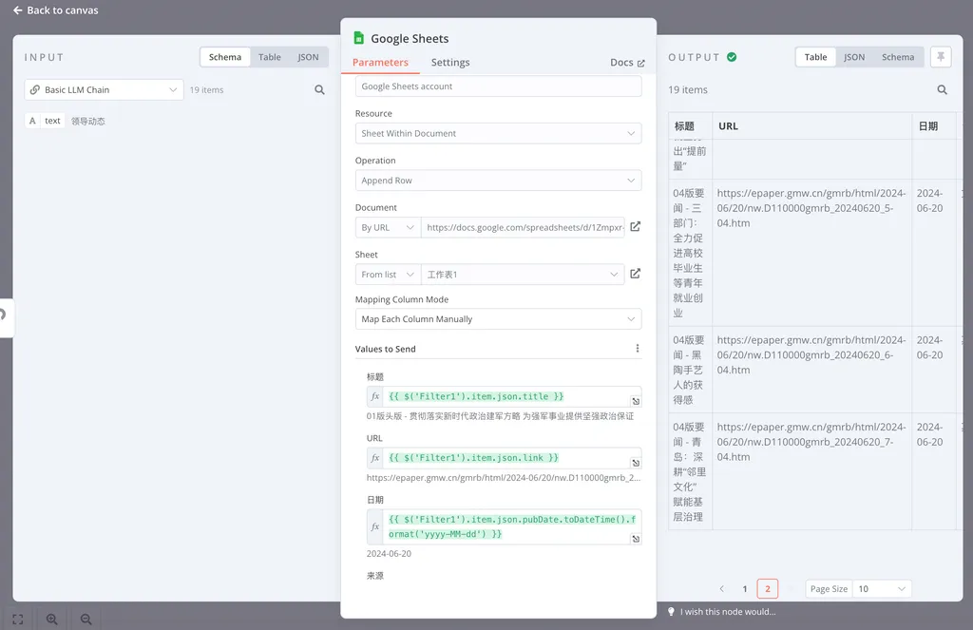The image size is (973, 630).
Task: Click the fx icon of 标题 field
Action: coord(374,396)
